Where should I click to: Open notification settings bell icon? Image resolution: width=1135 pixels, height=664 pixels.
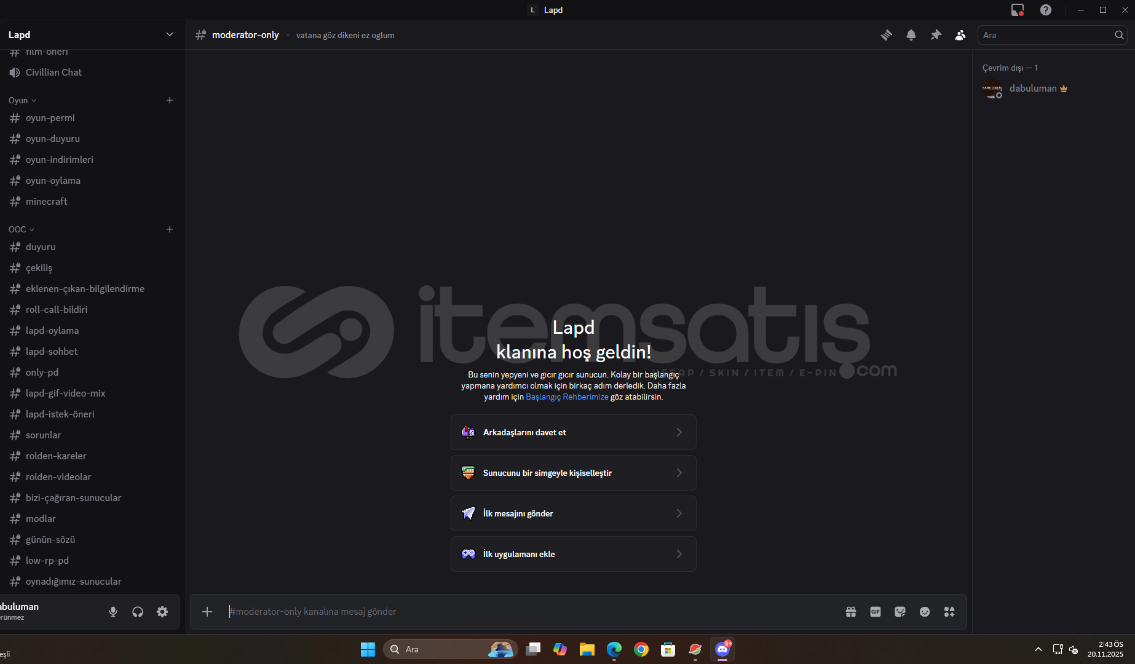click(911, 35)
